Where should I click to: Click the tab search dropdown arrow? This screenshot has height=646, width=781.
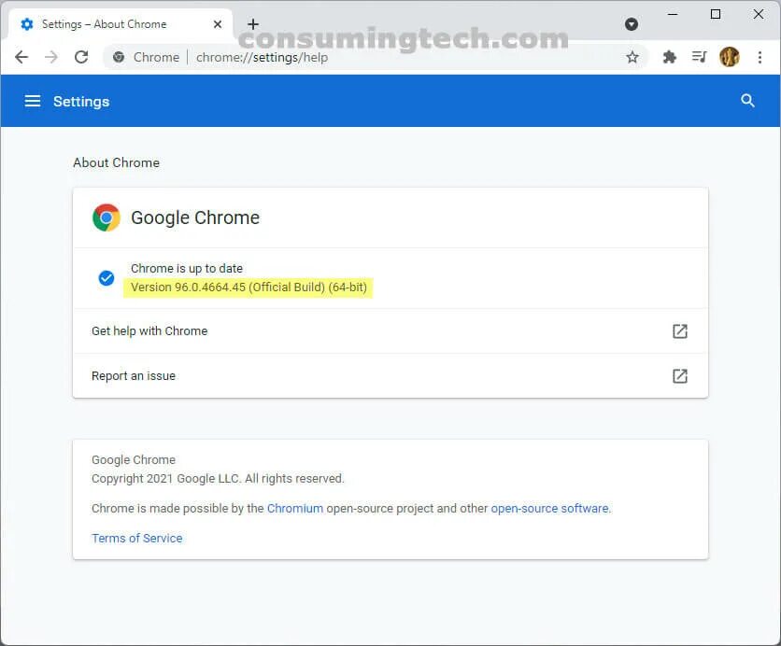(632, 24)
